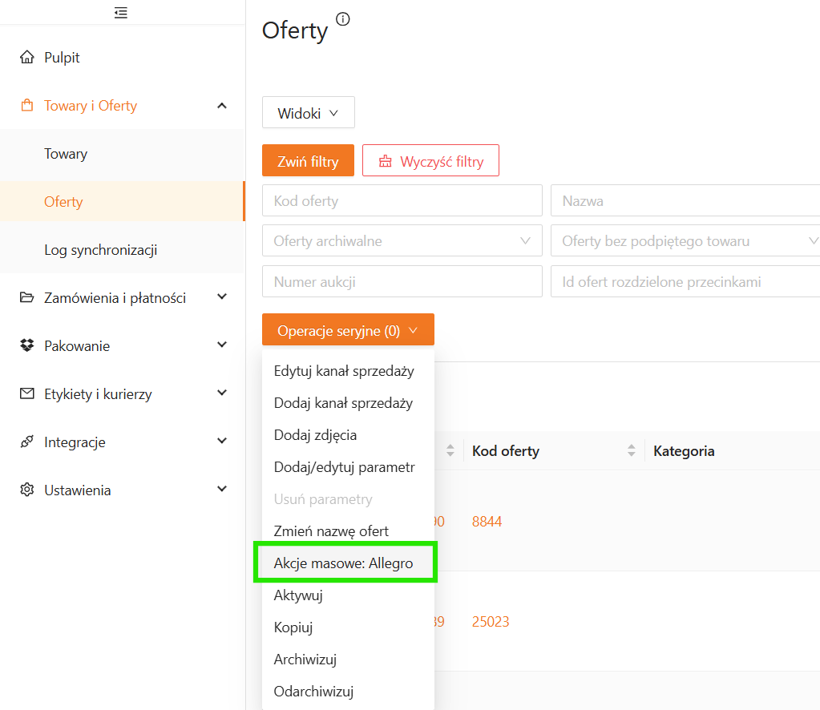This screenshot has height=710, width=820.
Task: Click the shopping bag icon beside Towary i Oferty
Action: [x=27, y=106]
